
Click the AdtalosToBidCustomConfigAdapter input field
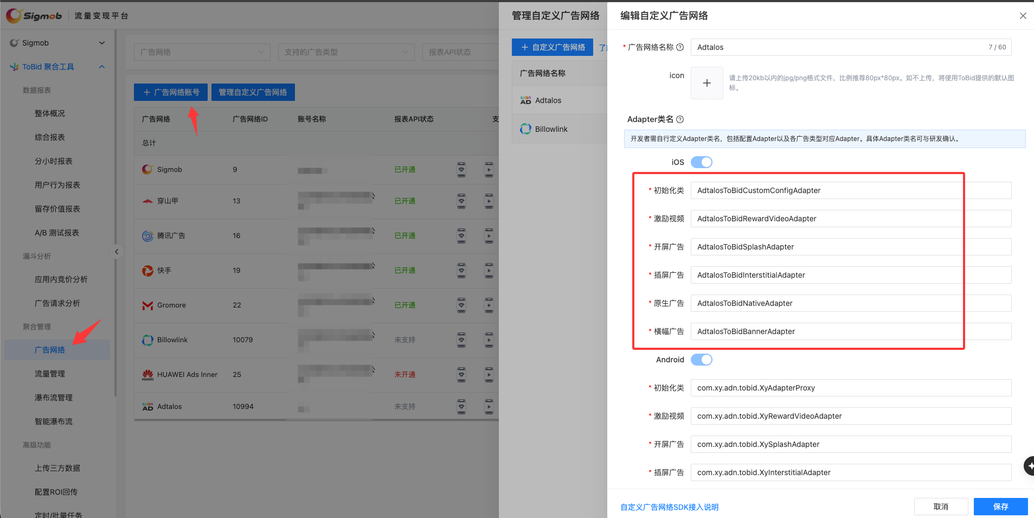[851, 190]
